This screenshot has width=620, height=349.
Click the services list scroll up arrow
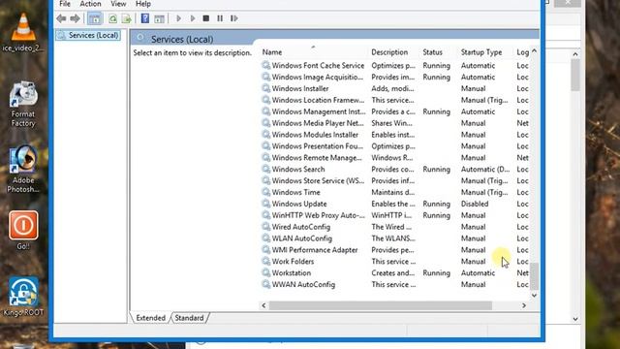534,50
